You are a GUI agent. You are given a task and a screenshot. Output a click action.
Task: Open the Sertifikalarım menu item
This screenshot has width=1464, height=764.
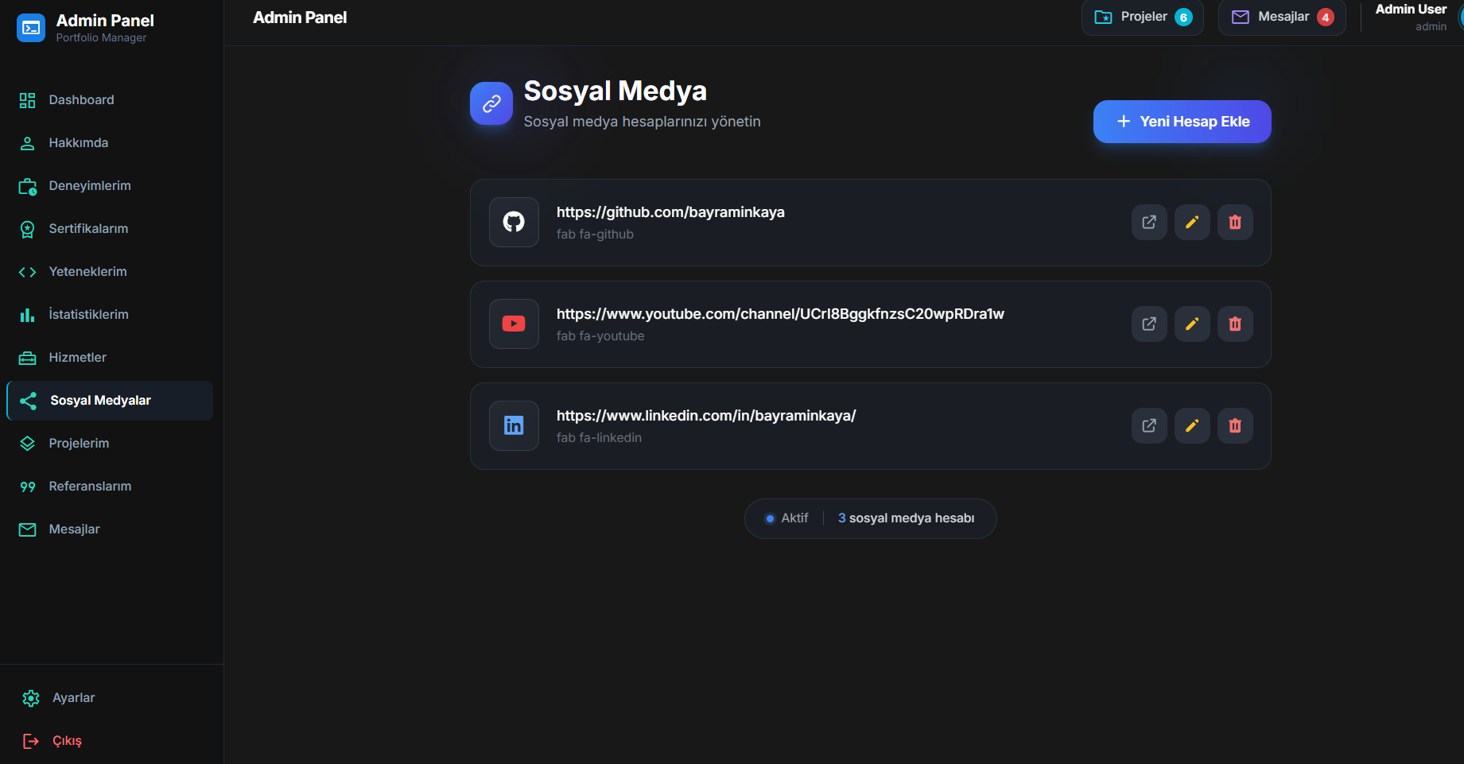pyautogui.click(x=110, y=229)
